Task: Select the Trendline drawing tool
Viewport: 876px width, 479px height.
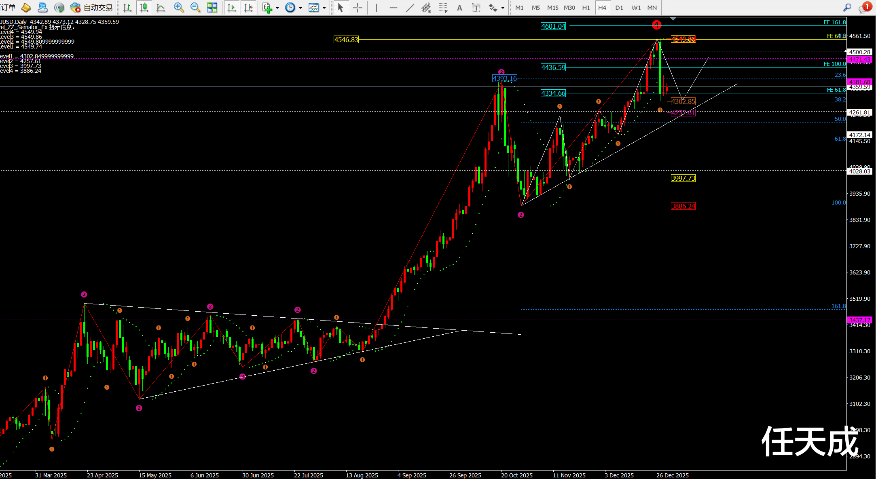Action: coord(410,8)
